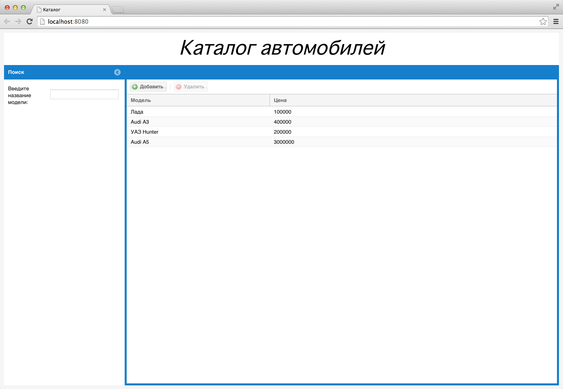Click the localhost:8080 address bar

(281, 22)
